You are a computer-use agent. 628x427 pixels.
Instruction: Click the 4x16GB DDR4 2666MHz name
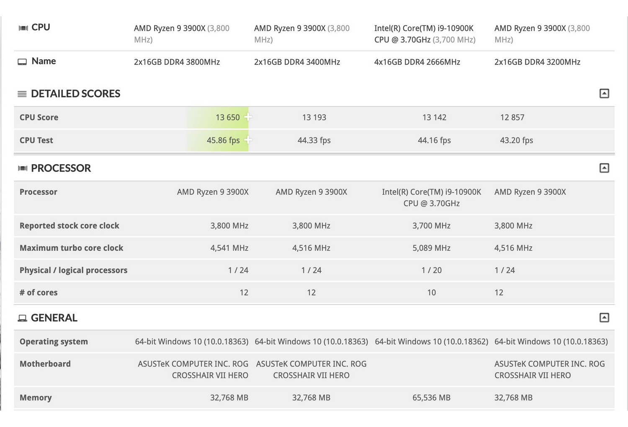click(417, 62)
